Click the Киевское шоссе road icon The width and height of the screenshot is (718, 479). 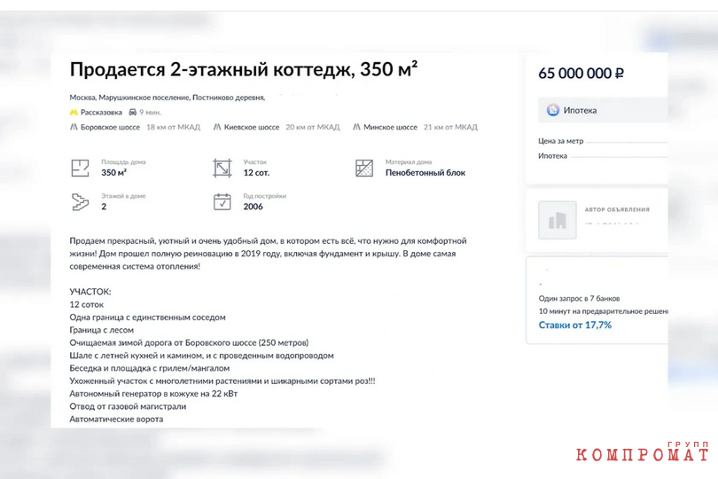[x=217, y=127]
